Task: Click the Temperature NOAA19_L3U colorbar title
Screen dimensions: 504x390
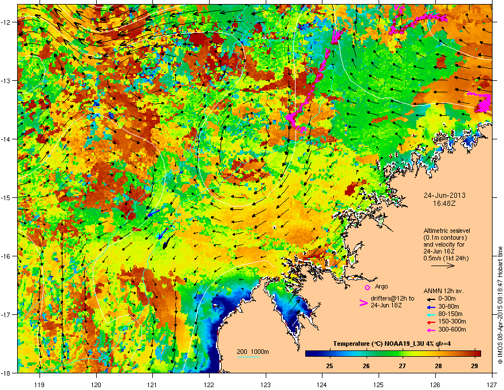Action: pyautogui.click(x=392, y=344)
